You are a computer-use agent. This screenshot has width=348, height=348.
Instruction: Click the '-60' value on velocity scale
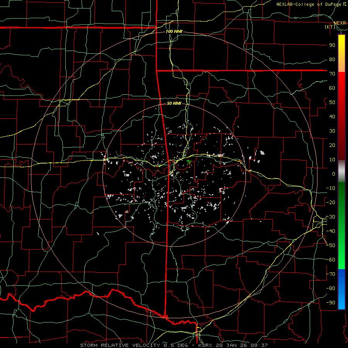point(331,260)
